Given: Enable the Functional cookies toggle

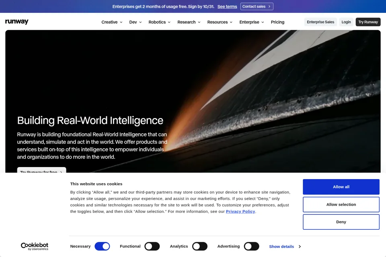Looking at the screenshot, I should click(152, 246).
